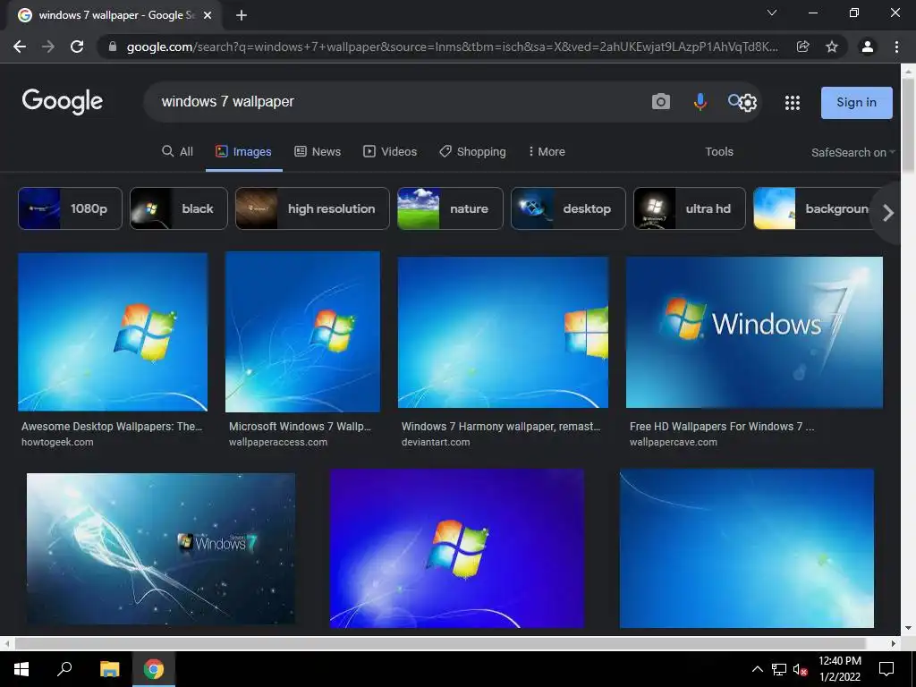916x687 pixels.
Task: Open the dark teal Windows 7 sparkle thumbnail
Action: pyautogui.click(x=161, y=548)
